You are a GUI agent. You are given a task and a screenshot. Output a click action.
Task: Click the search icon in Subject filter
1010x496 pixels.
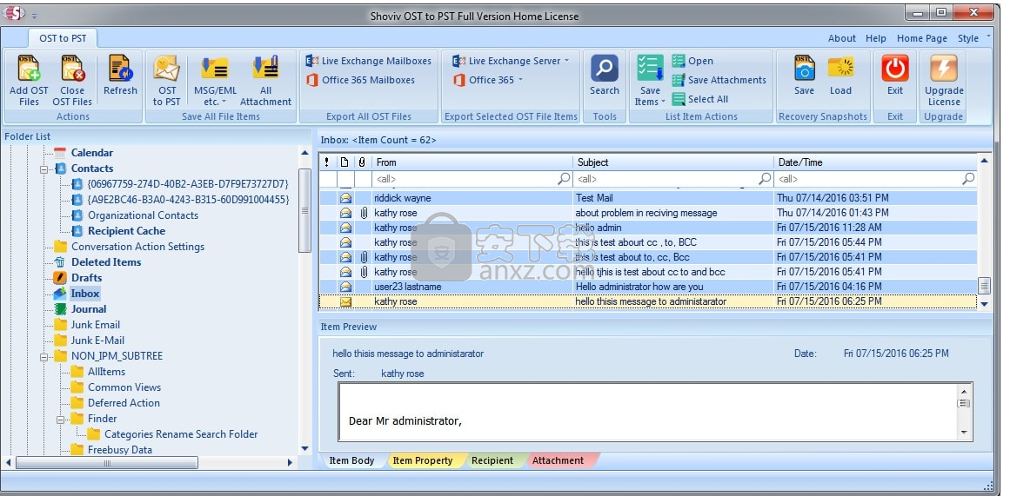(766, 179)
